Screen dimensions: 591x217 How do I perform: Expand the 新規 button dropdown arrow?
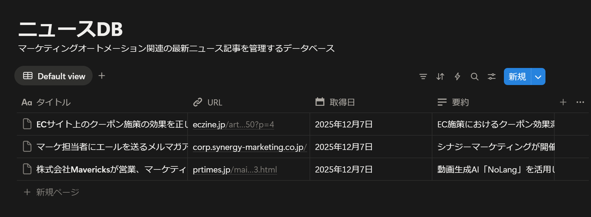coord(538,77)
